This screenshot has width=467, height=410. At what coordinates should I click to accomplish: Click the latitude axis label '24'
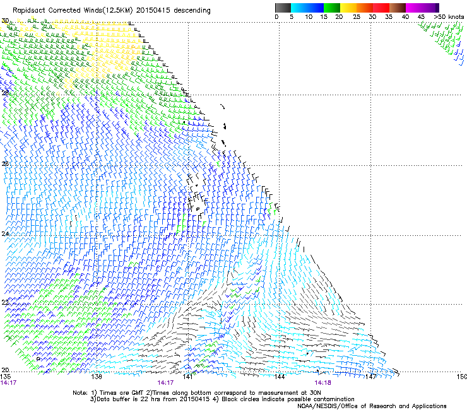point(5,234)
